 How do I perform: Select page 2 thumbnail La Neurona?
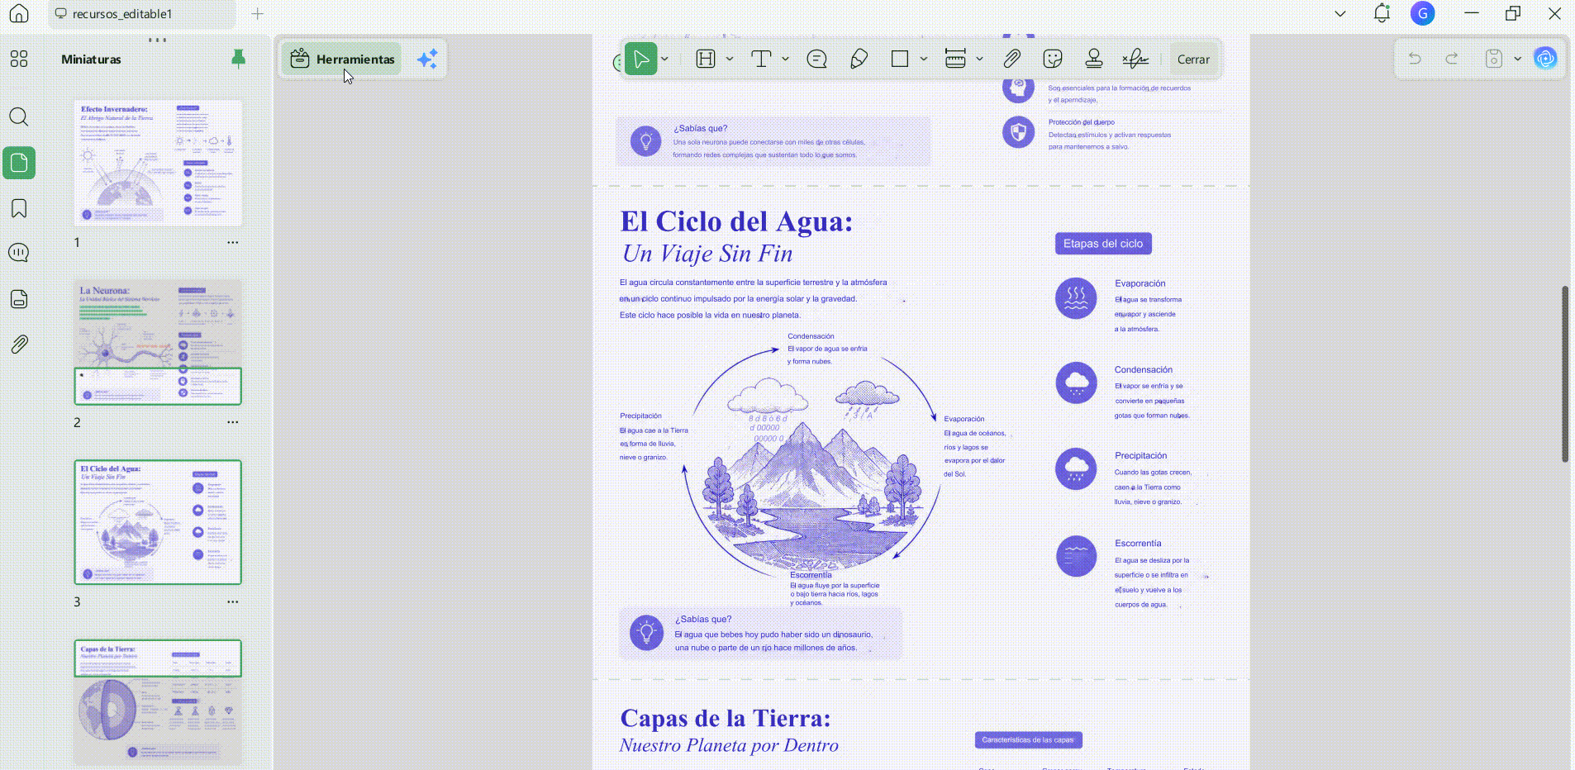pyautogui.click(x=158, y=342)
